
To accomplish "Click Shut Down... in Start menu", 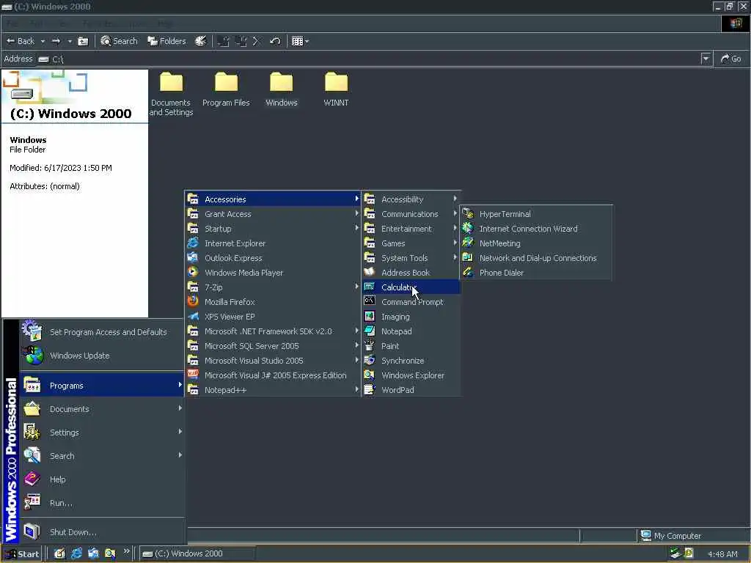I will [102, 532].
